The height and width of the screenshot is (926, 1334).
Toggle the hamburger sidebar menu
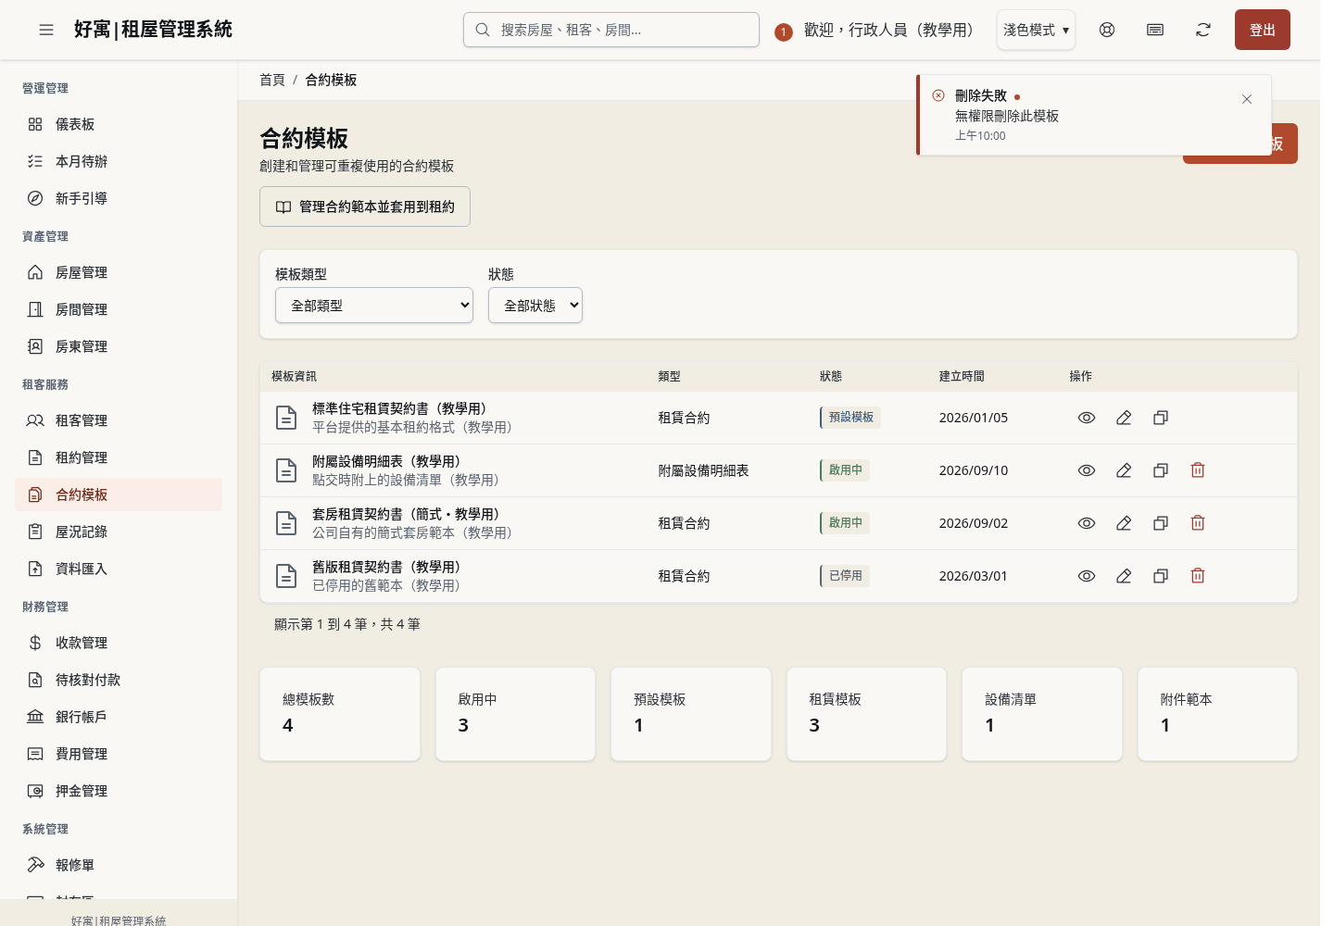[46, 30]
